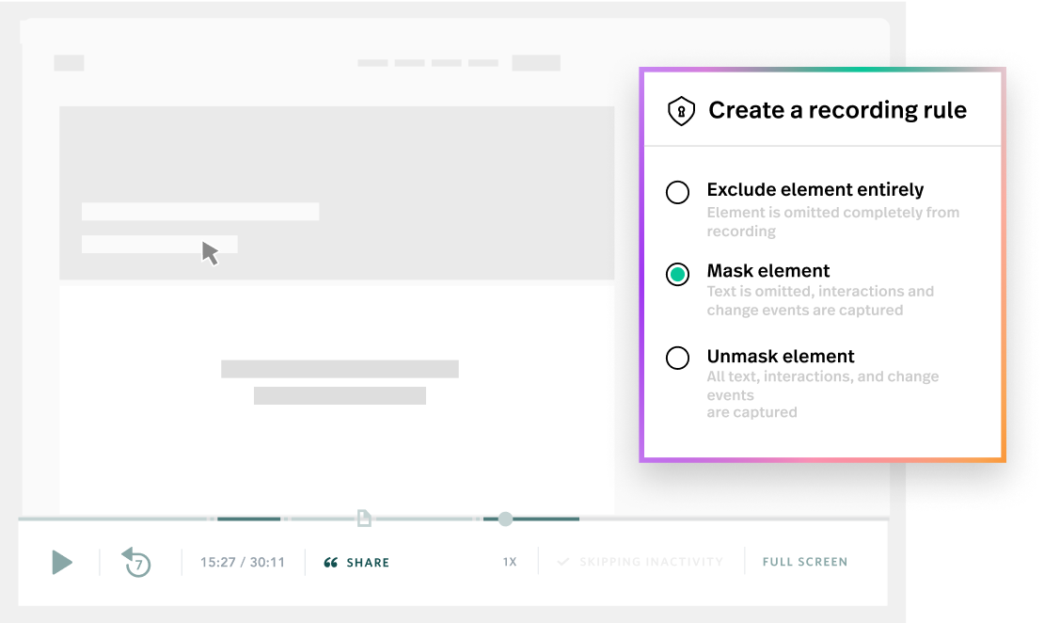Image resolution: width=1044 pixels, height=623 pixels.
Task: Click the document note marker on the timeline
Action: coord(364,517)
